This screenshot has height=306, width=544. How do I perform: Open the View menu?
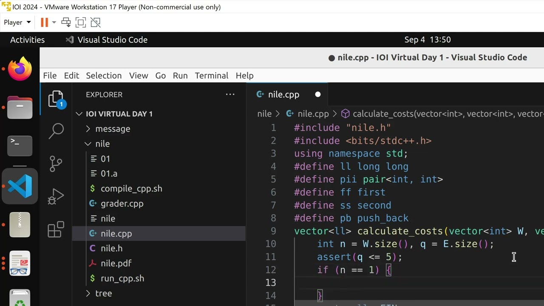pyautogui.click(x=139, y=75)
